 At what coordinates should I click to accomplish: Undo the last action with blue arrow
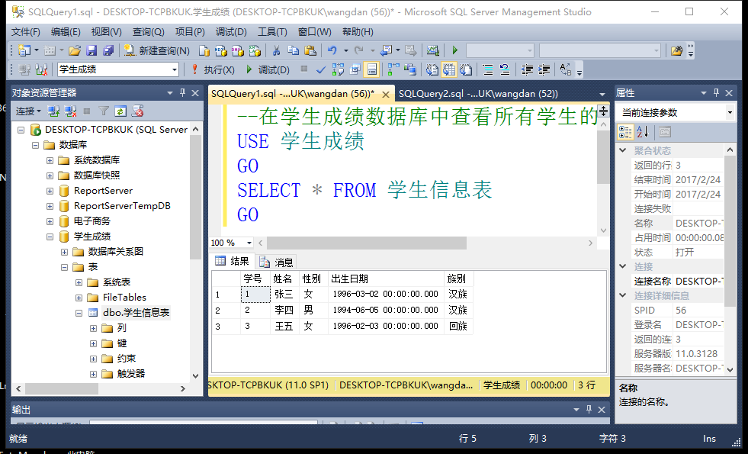coord(332,50)
